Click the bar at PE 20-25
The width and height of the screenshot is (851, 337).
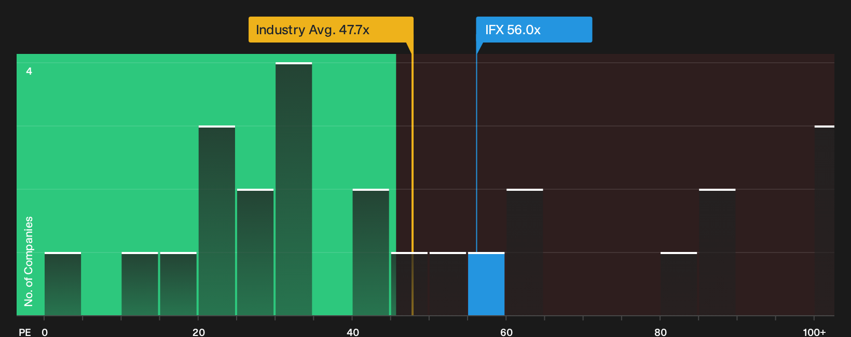217,221
